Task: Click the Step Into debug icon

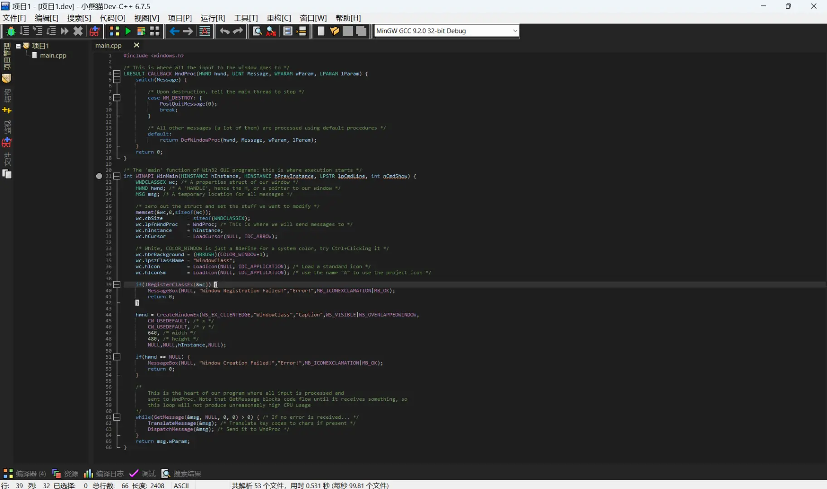Action: (x=38, y=31)
